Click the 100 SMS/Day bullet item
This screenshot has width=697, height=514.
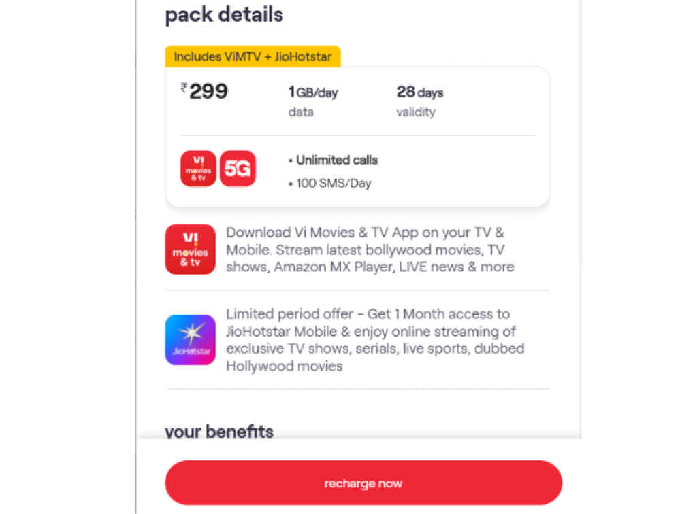[x=331, y=183]
